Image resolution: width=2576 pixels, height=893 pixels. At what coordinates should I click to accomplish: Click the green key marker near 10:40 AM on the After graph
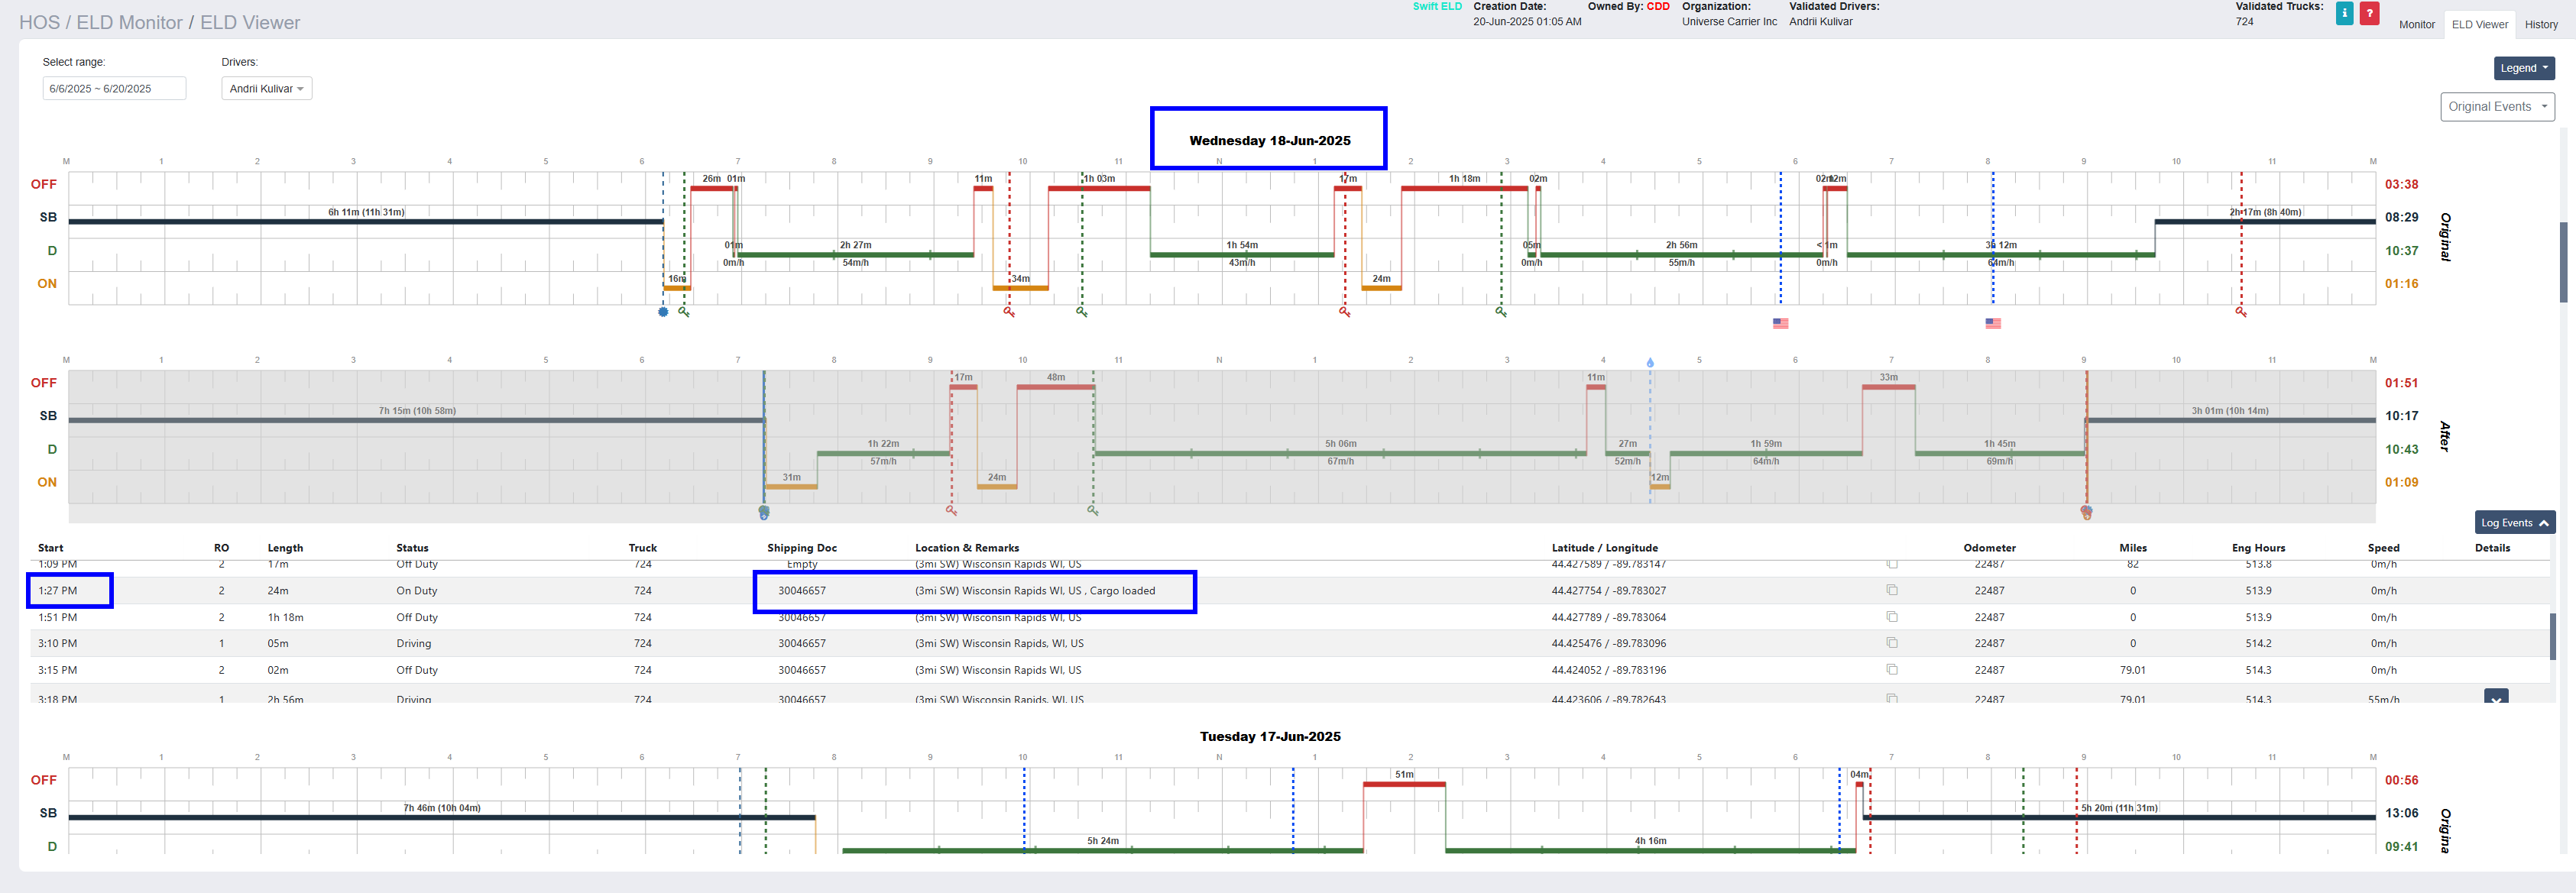(x=1093, y=511)
